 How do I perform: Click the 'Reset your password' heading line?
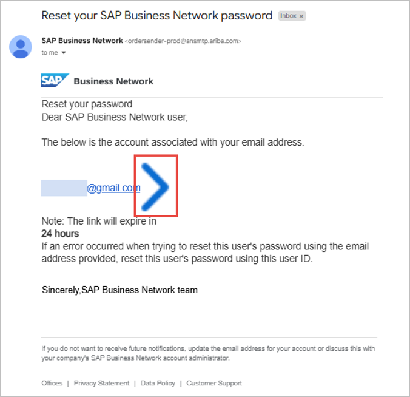87,104
